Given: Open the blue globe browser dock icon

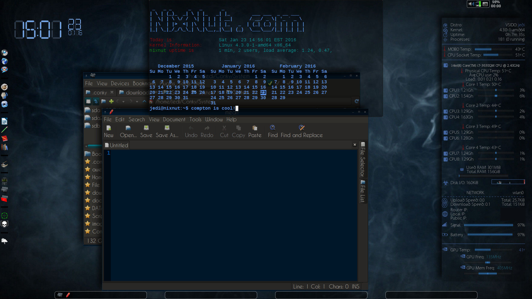Looking at the screenshot, I should [x=4, y=61].
